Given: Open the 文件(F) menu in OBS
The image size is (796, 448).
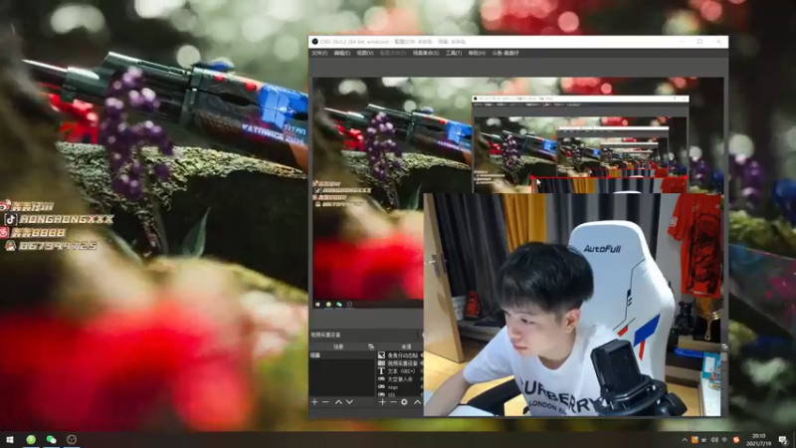Looking at the screenshot, I should tap(319, 53).
